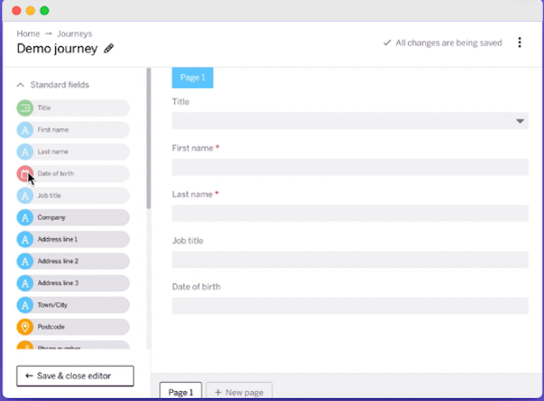Add a New page tab
The width and height of the screenshot is (544, 401).
coord(239,392)
